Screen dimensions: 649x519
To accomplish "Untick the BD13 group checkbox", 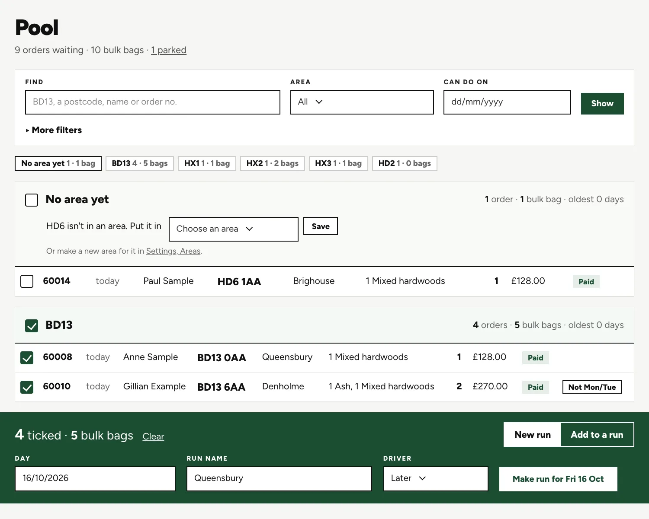I will [32, 326].
